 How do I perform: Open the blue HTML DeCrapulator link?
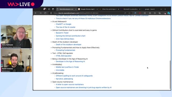coord(64,56)
